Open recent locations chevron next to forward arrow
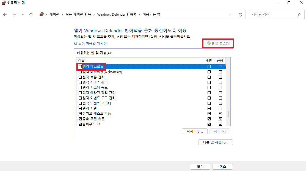The width and height of the screenshot is (306, 171). pos(23,15)
